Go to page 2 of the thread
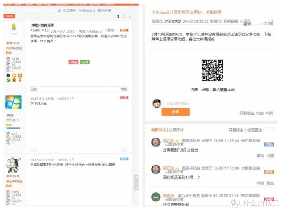 point(124,16)
